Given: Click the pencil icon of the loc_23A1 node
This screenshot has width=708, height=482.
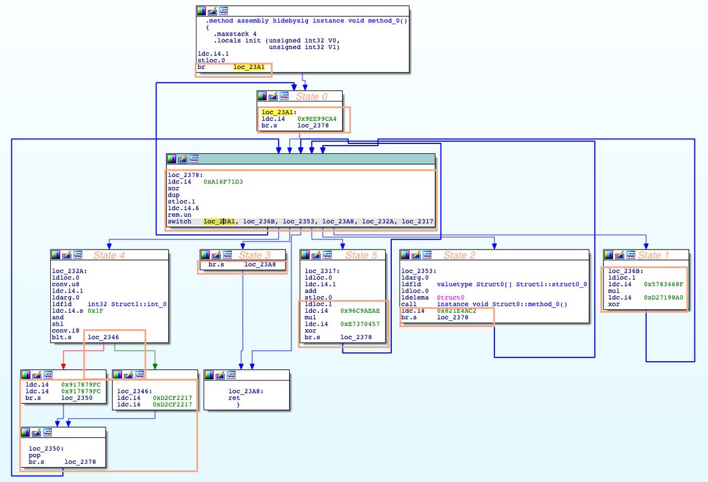Looking at the screenshot, I should (274, 96).
